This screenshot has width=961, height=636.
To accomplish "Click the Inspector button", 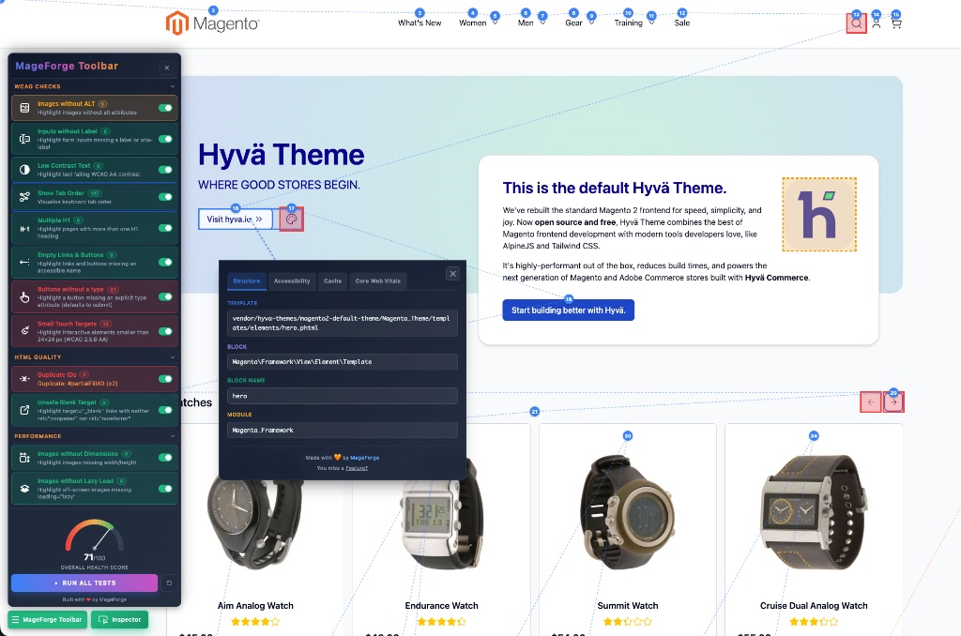I will [x=120, y=619].
